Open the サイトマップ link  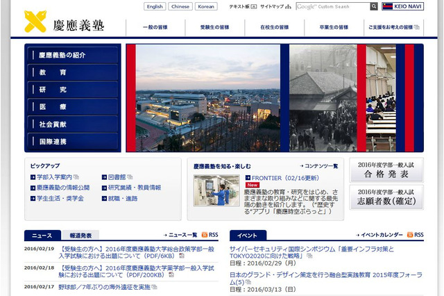(x=272, y=6)
